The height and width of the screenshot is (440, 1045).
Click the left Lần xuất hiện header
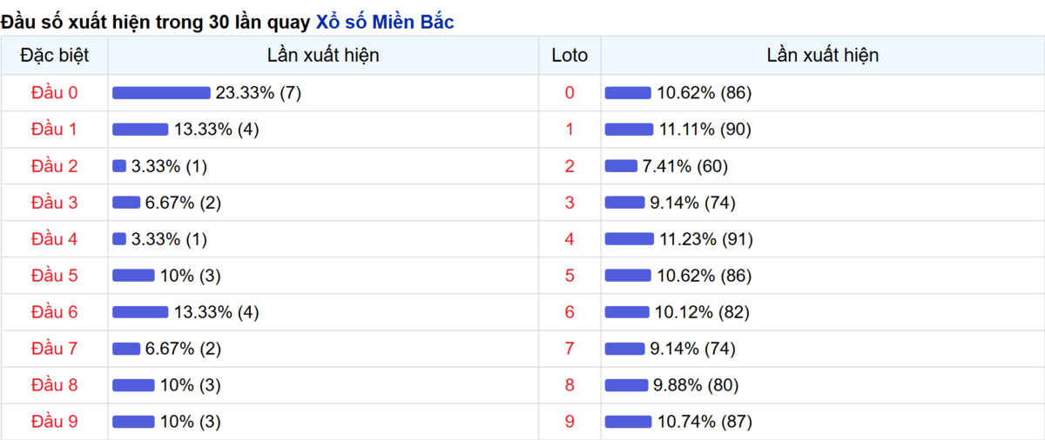click(x=323, y=56)
